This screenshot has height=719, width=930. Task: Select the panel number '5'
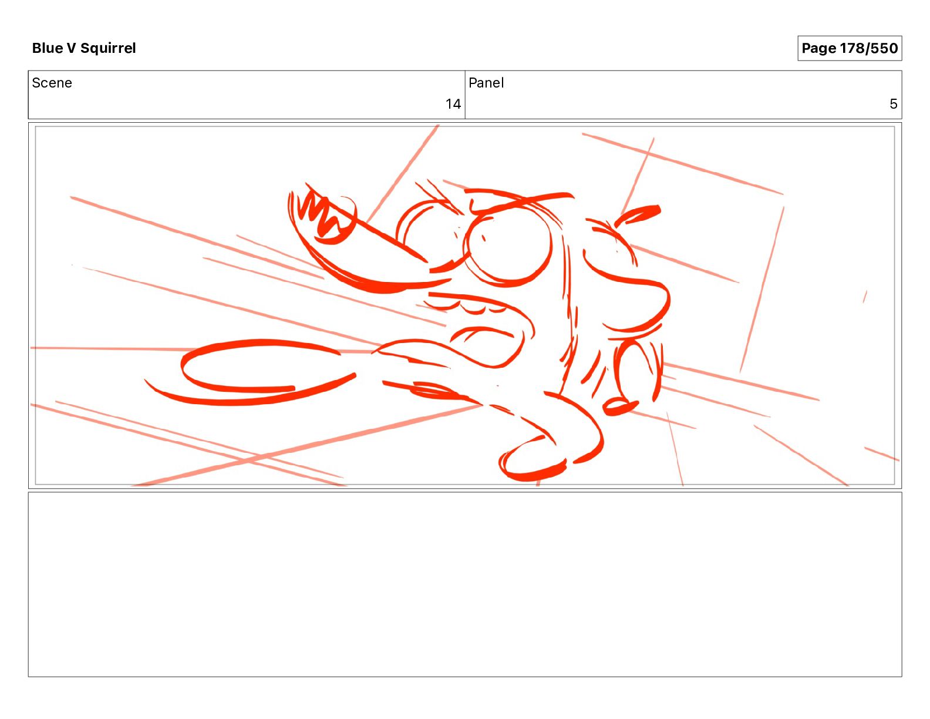[x=893, y=104]
